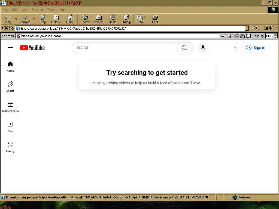
Task: Open the You section in sidebar
Action: point(10,127)
